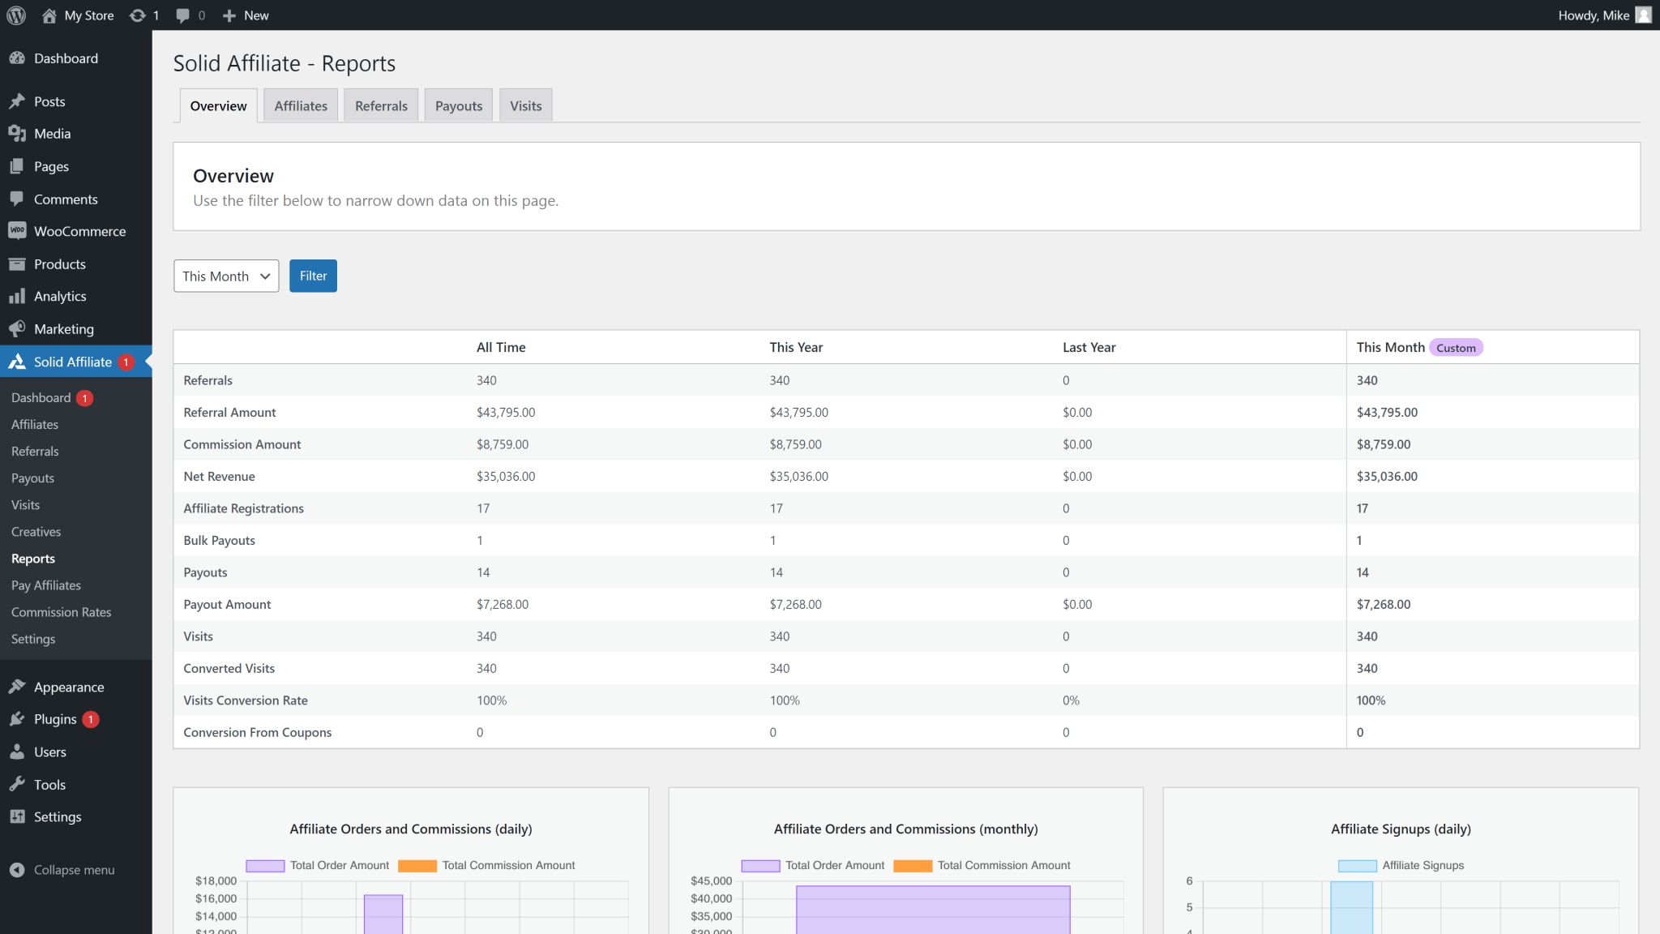The height and width of the screenshot is (934, 1660).
Task: Open the updates icon in admin bar
Action: tap(138, 15)
